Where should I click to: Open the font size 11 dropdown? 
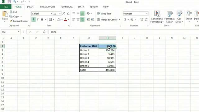(x=60, y=14)
